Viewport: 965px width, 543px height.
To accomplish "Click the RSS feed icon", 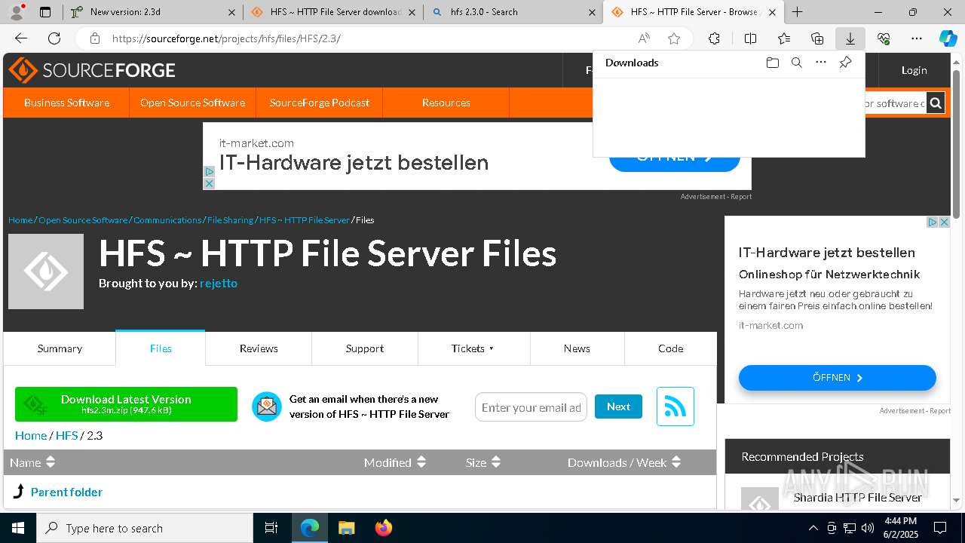I will pyautogui.click(x=675, y=406).
